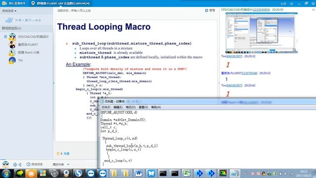Image resolution: width=316 pixels, height=178 pixels.
Task: Open the Fluent contour taskbar icon
Action: (223, 174)
